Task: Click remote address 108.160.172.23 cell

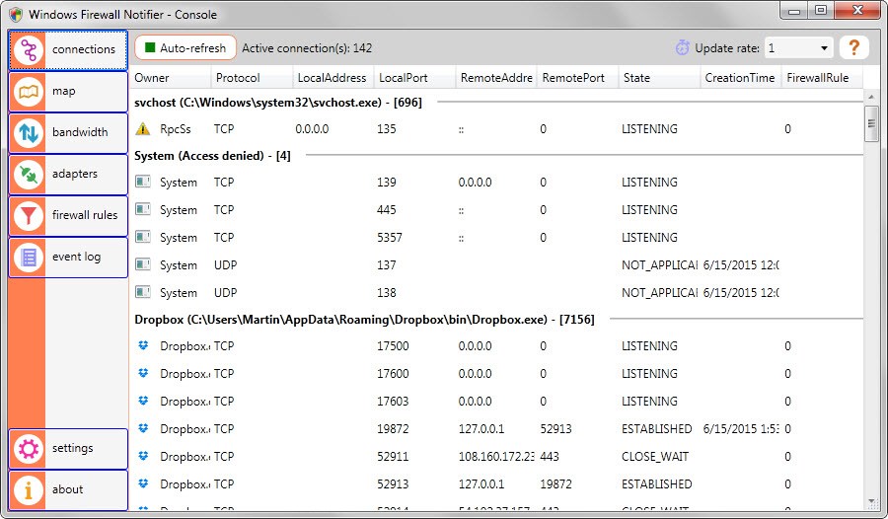Action: (x=496, y=457)
